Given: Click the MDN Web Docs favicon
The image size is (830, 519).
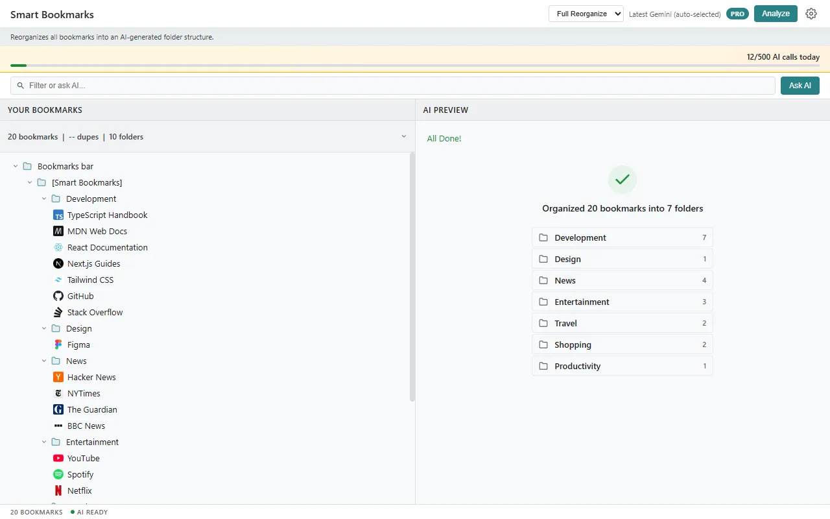Looking at the screenshot, I should pos(58,231).
